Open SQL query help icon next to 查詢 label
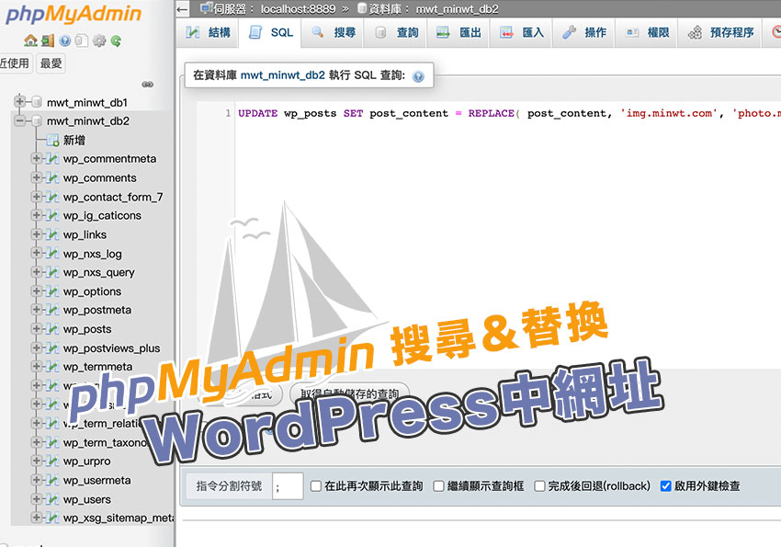Viewport: 781px width, 547px height. coord(418,76)
